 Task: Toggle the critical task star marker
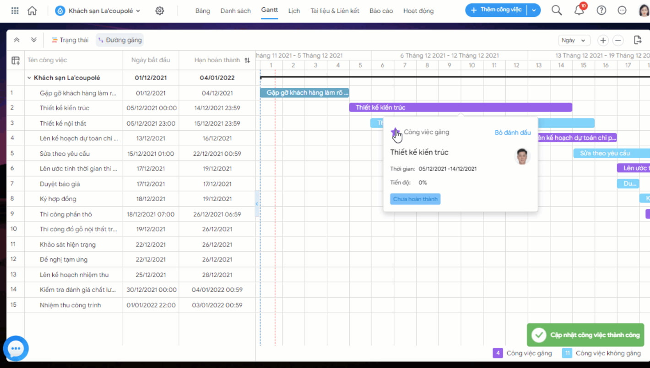point(395,132)
